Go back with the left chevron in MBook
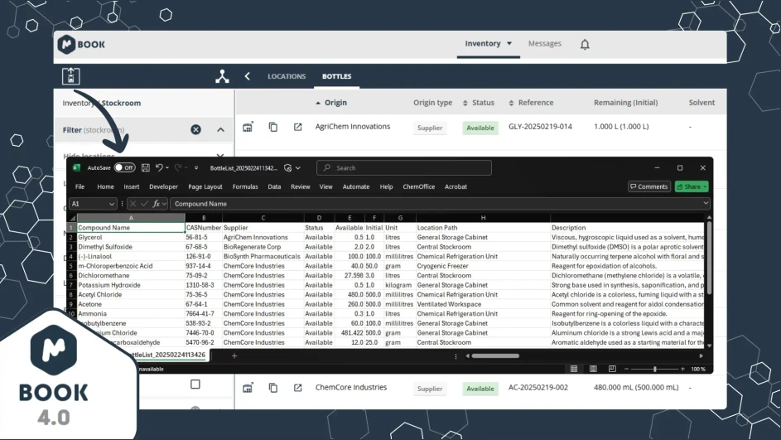The height and width of the screenshot is (440, 781). pyautogui.click(x=247, y=76)
